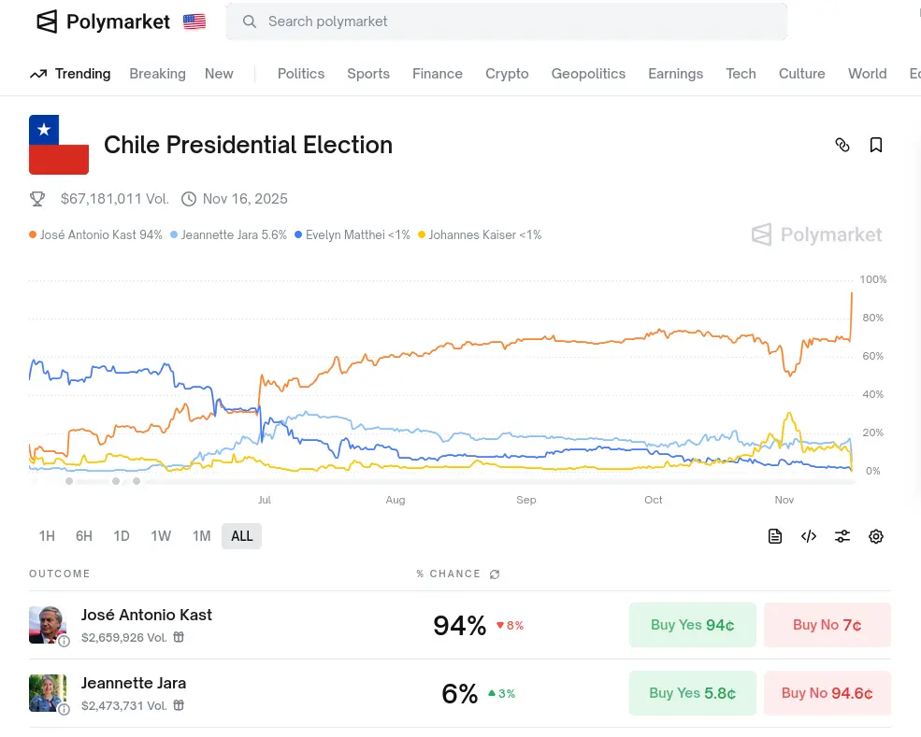Bookmark the Chile Presidential Election market
Viewport: 921px width, 737px height.
coord(876,145)
